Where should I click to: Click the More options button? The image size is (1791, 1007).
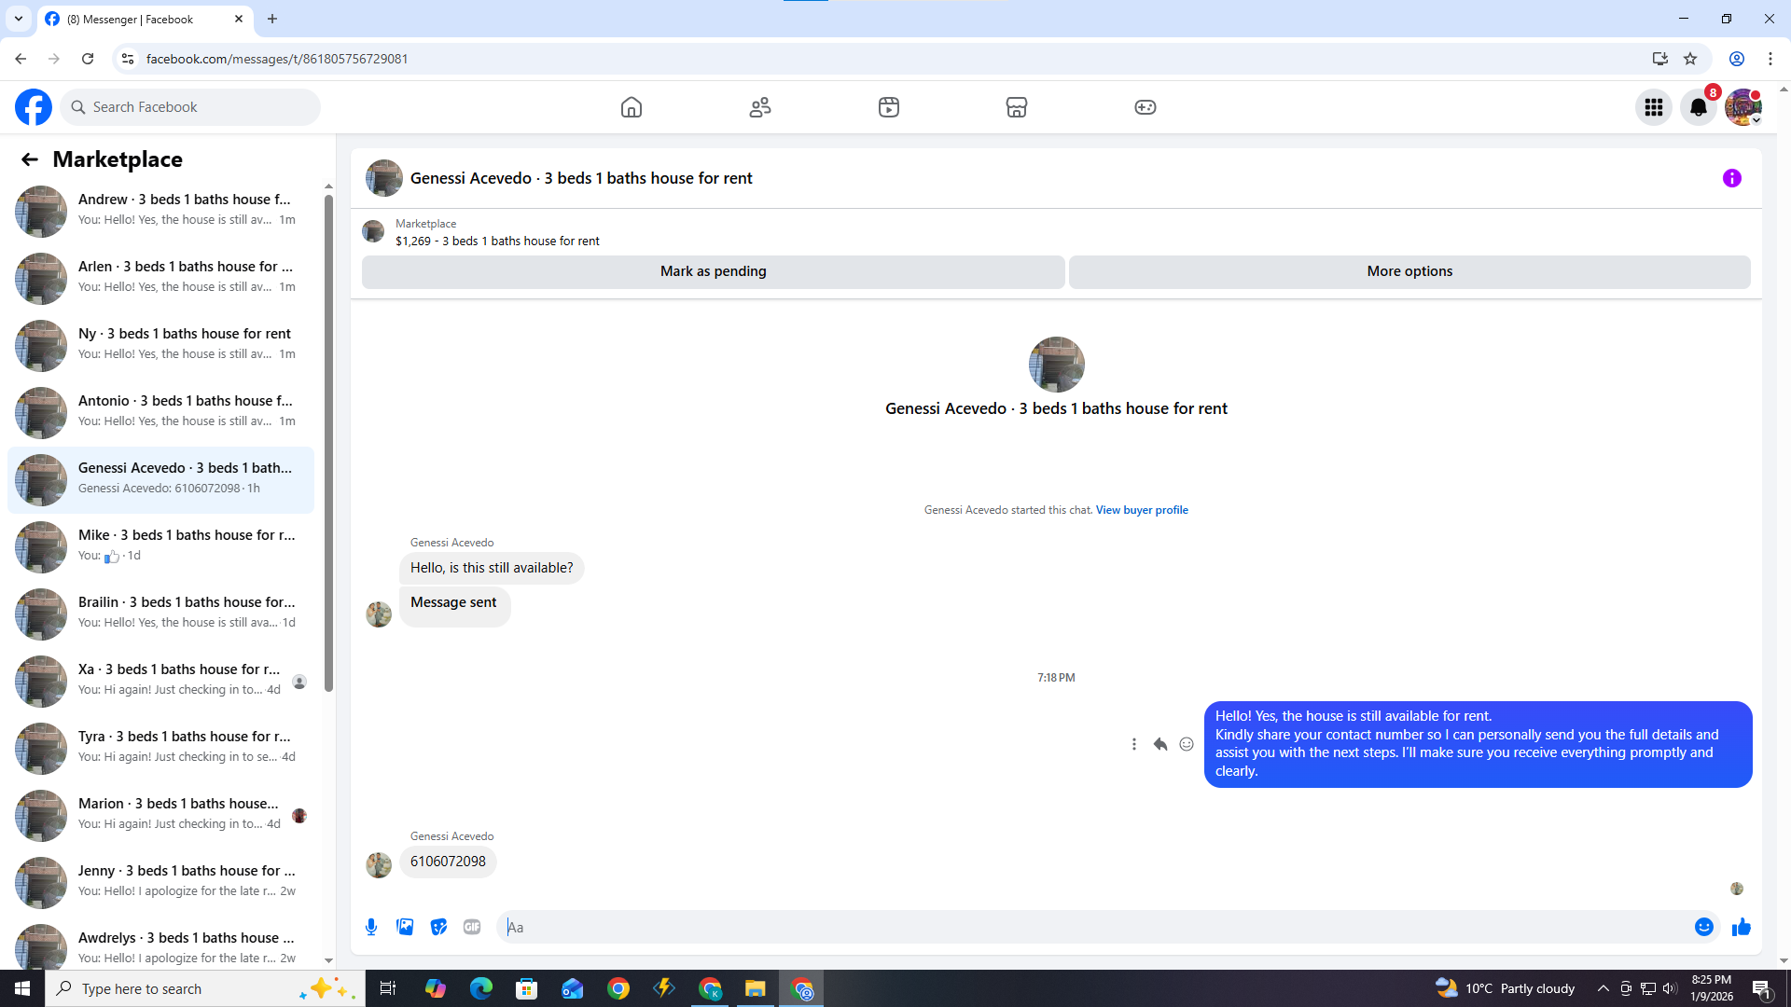coord(1409,271)
